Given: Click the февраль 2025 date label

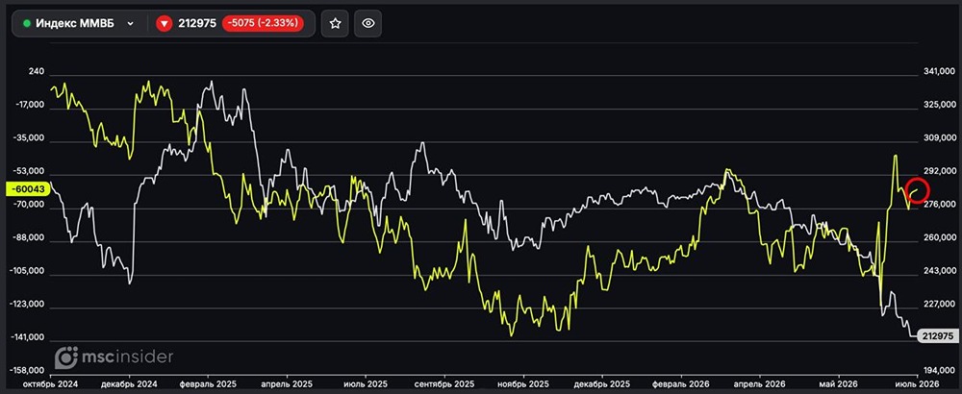Looking at the screenshot, I should pos(208,383).
